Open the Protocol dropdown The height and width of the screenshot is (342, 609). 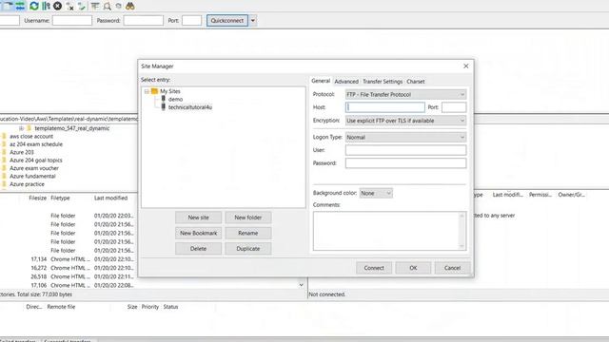tap(406, 95)
